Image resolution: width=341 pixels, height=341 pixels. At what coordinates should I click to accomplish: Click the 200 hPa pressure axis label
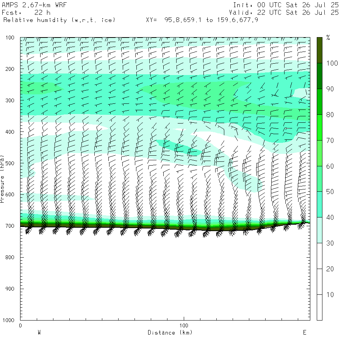click(10, 69)
